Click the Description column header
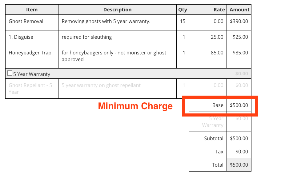Screen dimensions: 281x178 pyautogui.click(x=117, y=10)
